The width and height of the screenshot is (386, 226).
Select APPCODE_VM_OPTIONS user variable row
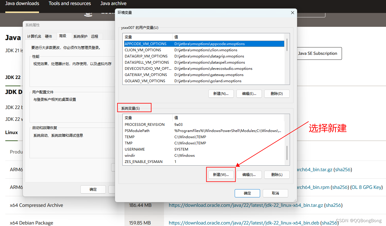coord(204,44)
